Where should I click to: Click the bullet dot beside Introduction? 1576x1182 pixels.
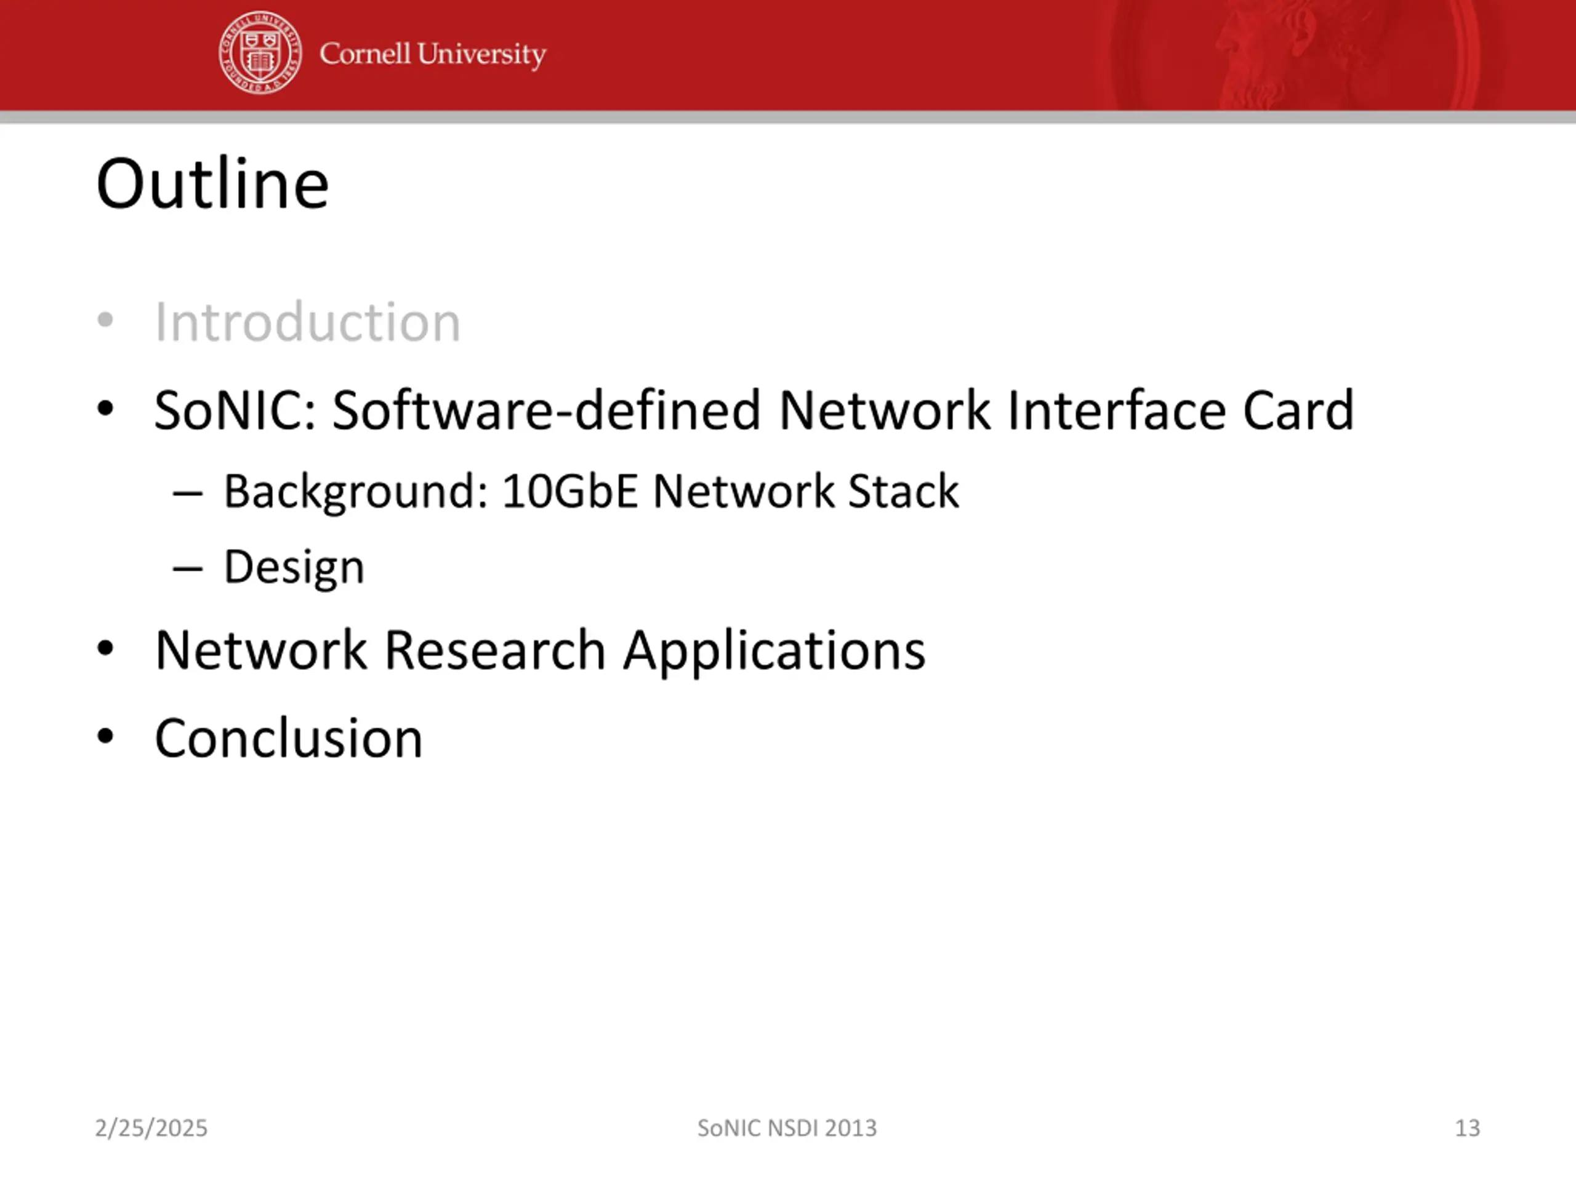click(x=105, y=320)
